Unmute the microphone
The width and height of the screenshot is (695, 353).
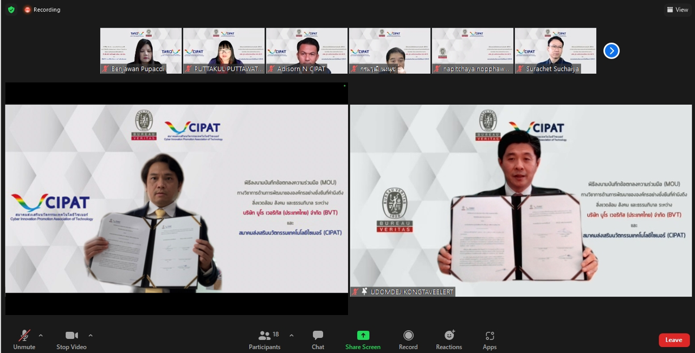(x=24, y=340)
